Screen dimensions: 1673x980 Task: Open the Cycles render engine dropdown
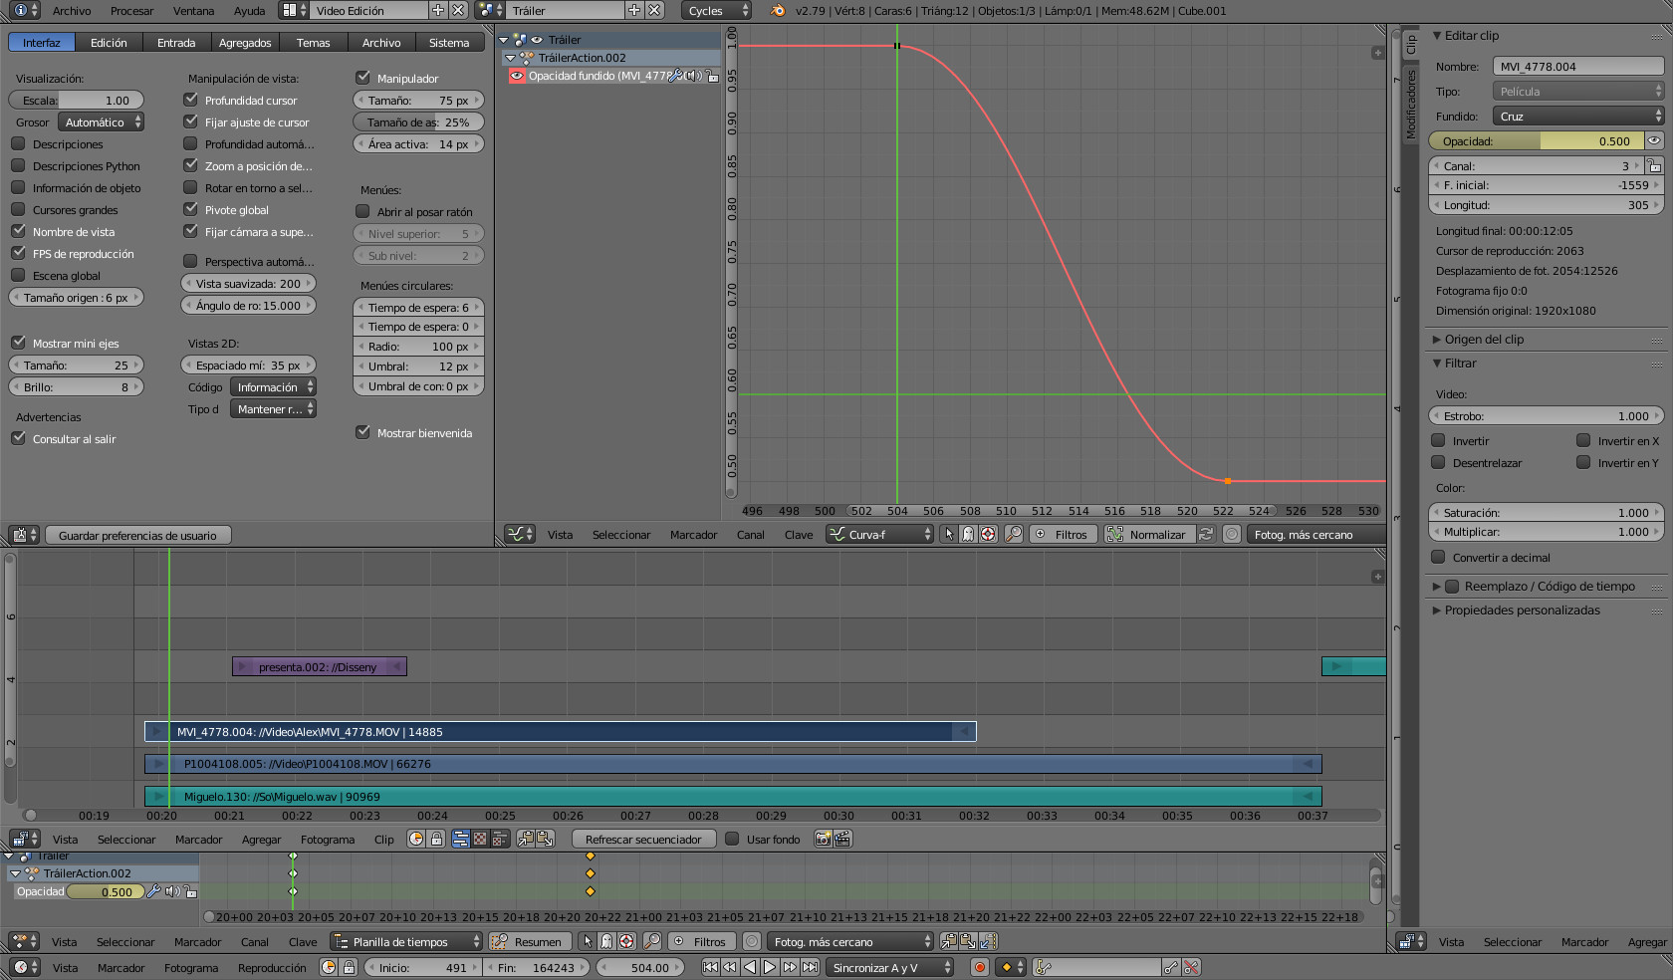coord(717,11)
